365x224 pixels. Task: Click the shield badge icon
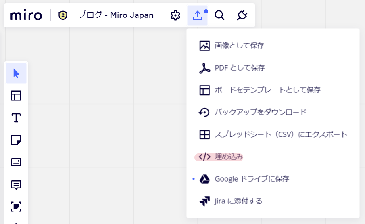(63, 15)
